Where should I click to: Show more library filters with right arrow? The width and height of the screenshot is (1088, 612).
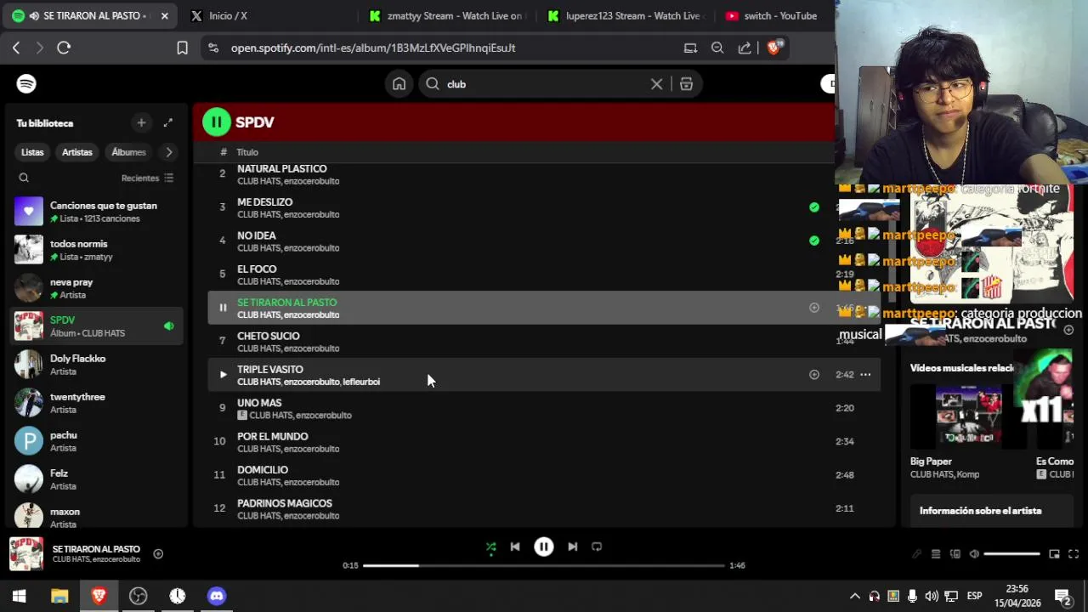(x=169, y=152)
